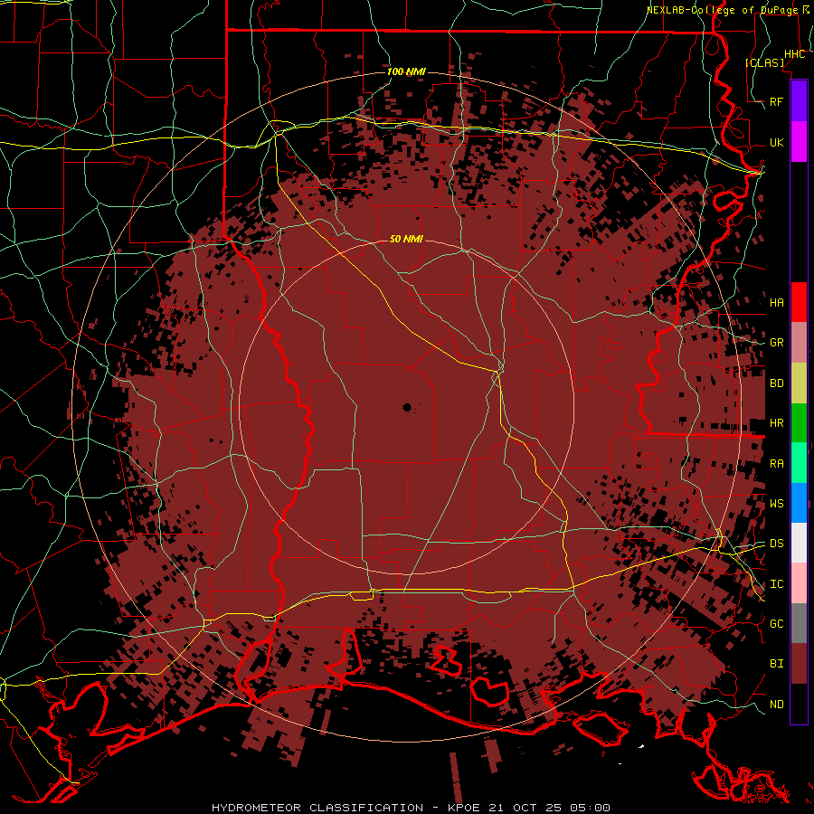The image size is (814, 814).
Task: Click the purple RF color swatch in legend
Action: (799, 101)
